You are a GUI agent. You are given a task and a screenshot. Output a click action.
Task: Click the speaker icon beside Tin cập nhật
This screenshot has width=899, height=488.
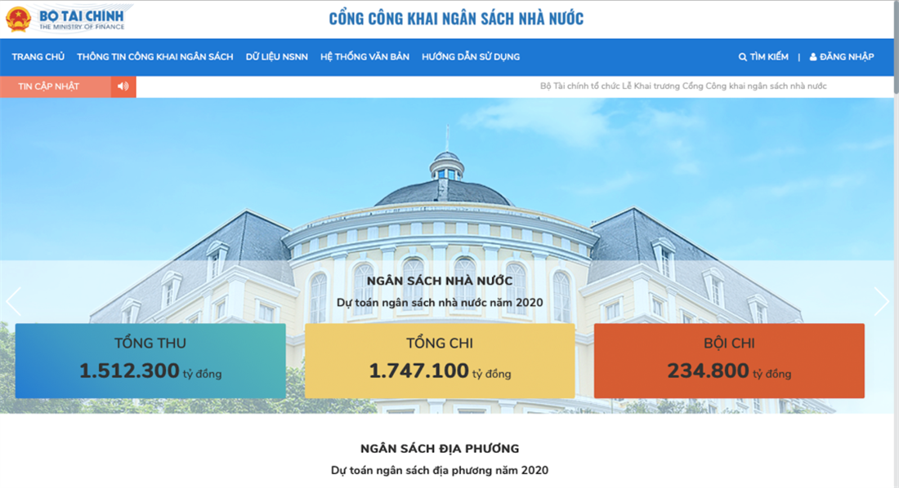pos(123,87)
